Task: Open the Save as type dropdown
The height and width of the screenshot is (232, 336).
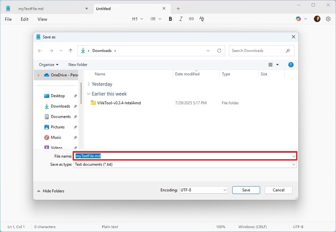Action: click(294, 164)
